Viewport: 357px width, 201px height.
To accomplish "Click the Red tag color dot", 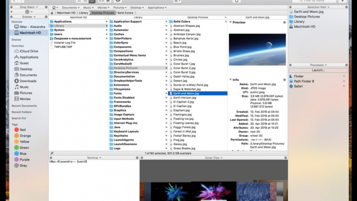I will [x=17, y=130].
